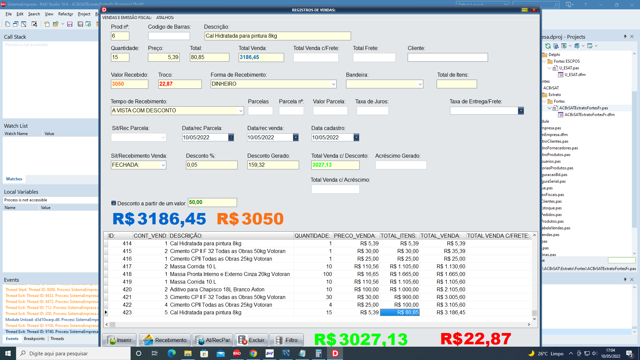Click the View Form icon in RAD Studio toolbar
The image size is (640, 360).
pos(16,24)
